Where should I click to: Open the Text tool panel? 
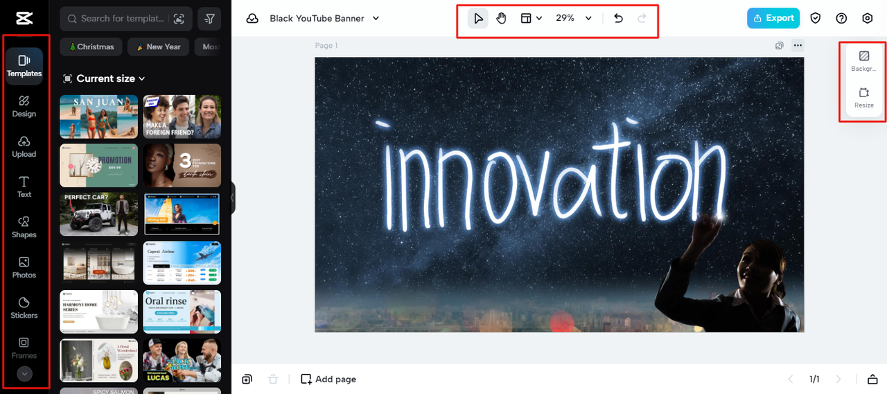[24, 187]
